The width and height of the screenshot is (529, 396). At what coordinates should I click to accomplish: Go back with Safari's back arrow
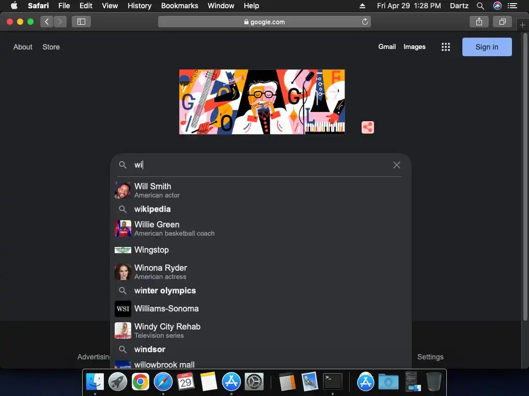point(47,22)
